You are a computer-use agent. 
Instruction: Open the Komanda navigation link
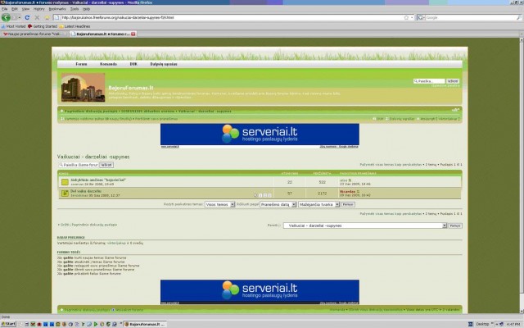108,64
